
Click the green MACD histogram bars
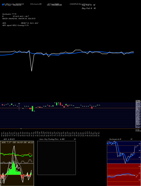(13, 169)
